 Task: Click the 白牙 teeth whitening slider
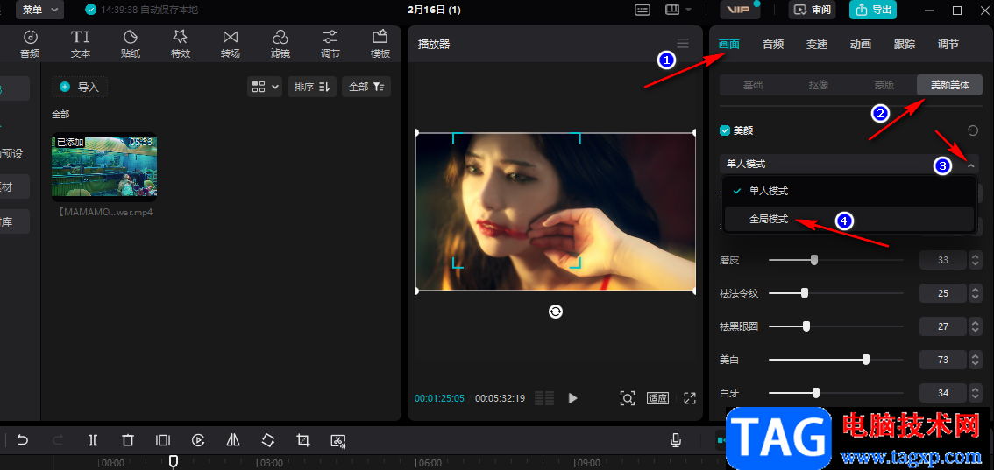pos(836,393)
